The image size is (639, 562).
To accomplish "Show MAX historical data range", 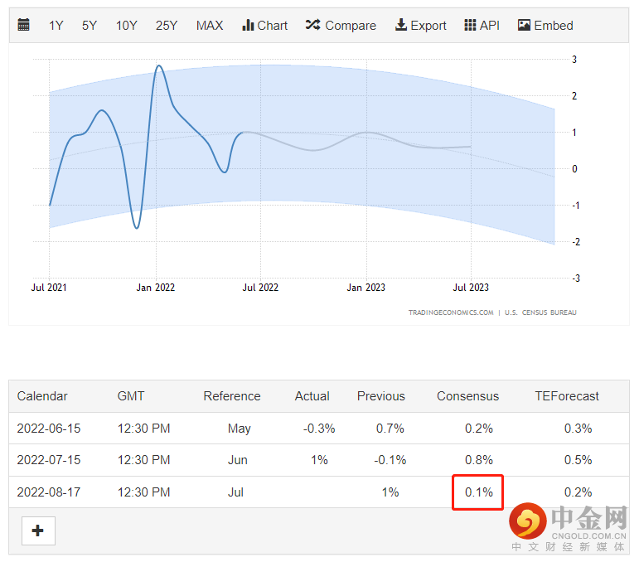I will pos(210,26).
